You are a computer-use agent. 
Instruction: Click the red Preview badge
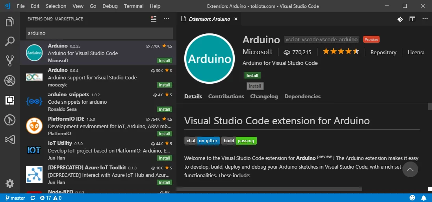pyautogui.click(x=371, y=40)
